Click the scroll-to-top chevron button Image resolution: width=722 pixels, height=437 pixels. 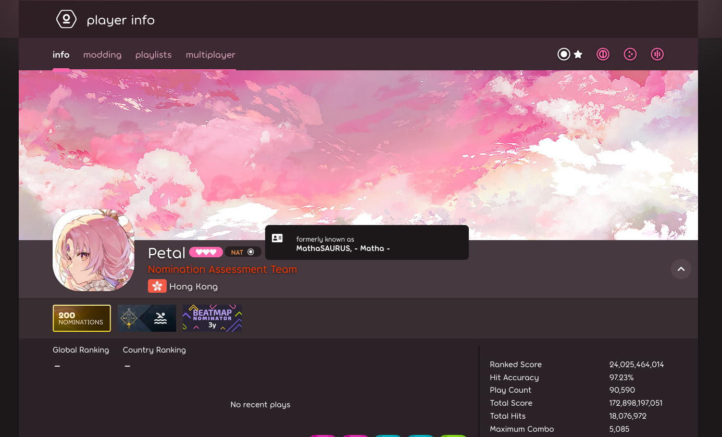point(681,269)
